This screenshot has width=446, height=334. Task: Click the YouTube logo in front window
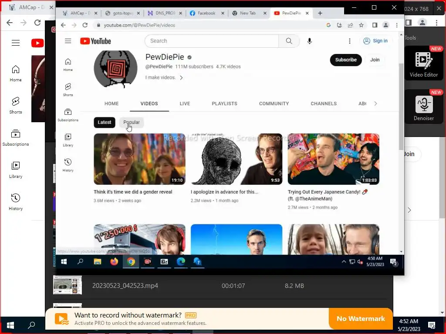coord(95,41)
